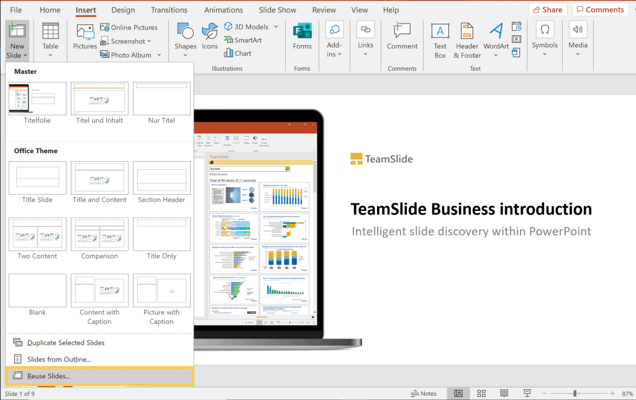636x400 pixels.
Task: Expand the Table dropdown arrow
Action: [x=50, y=55]
